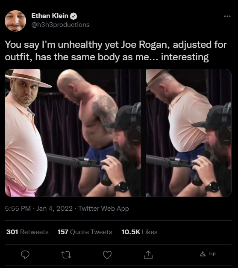Viewport: 238px width, 268px height.
Task: View the 10.5K Likes list
Action: [x=139, y=232]
